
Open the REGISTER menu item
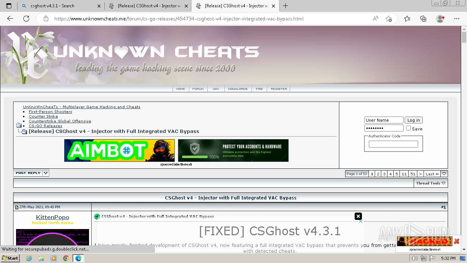pyautogui.click(x=279, y=89)
